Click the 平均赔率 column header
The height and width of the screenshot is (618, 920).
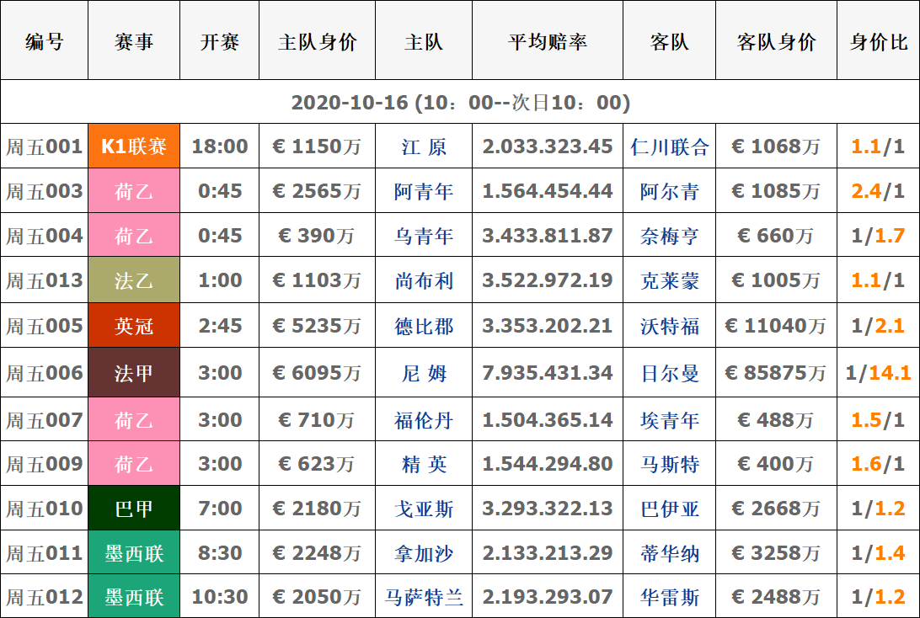[x=548, y=41]
